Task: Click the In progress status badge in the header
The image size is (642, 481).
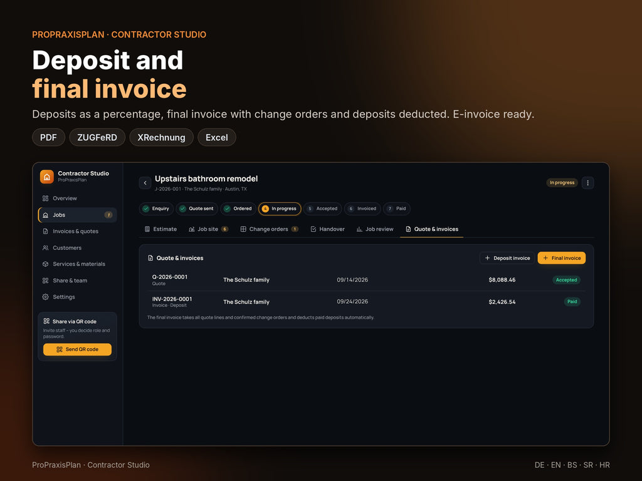Action: point(562,183)
